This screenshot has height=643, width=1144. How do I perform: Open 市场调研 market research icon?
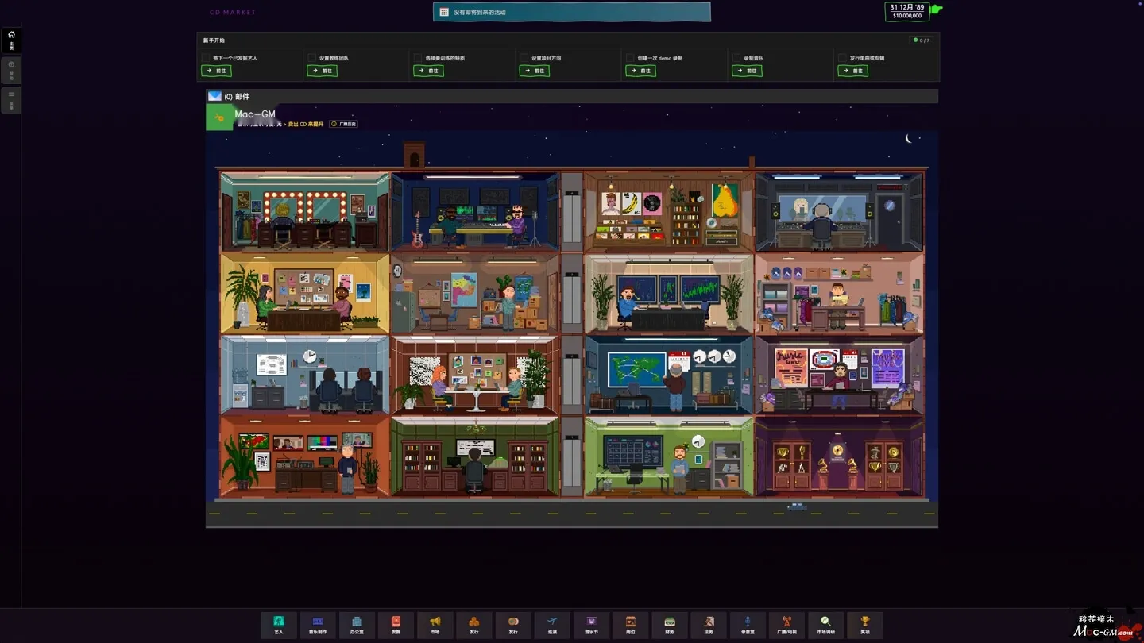826,625
